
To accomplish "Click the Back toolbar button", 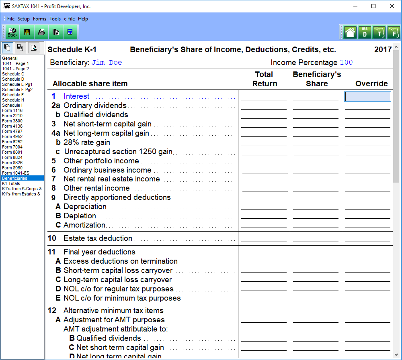I will 12,32.
